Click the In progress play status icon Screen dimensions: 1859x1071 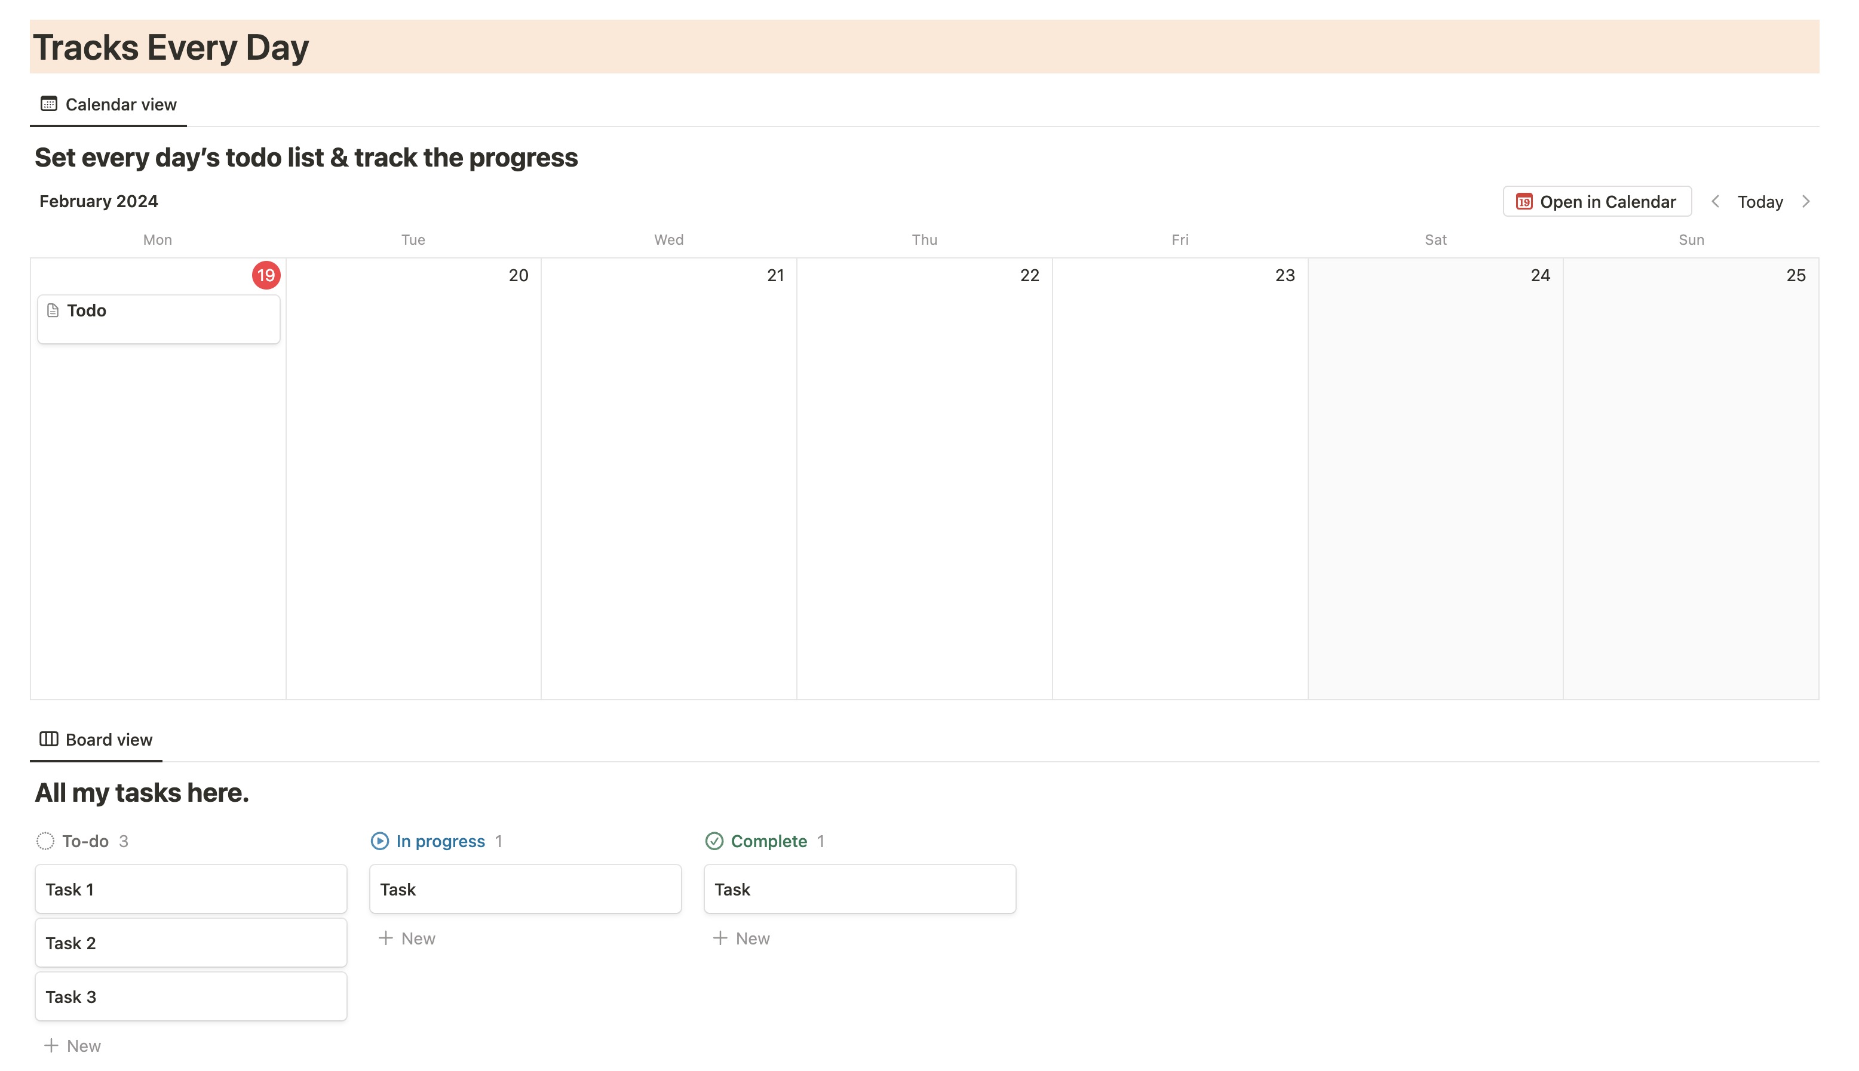coord(380,841)
